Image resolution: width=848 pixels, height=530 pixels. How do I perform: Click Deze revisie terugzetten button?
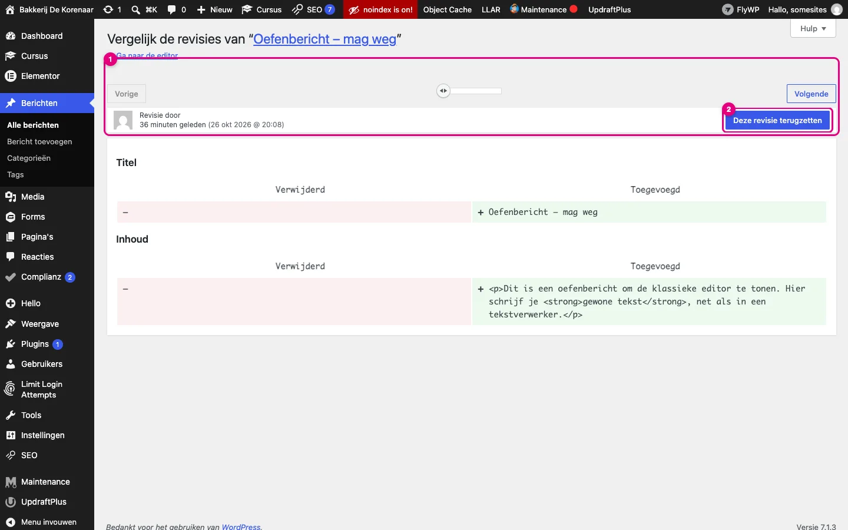click(777, 120)
